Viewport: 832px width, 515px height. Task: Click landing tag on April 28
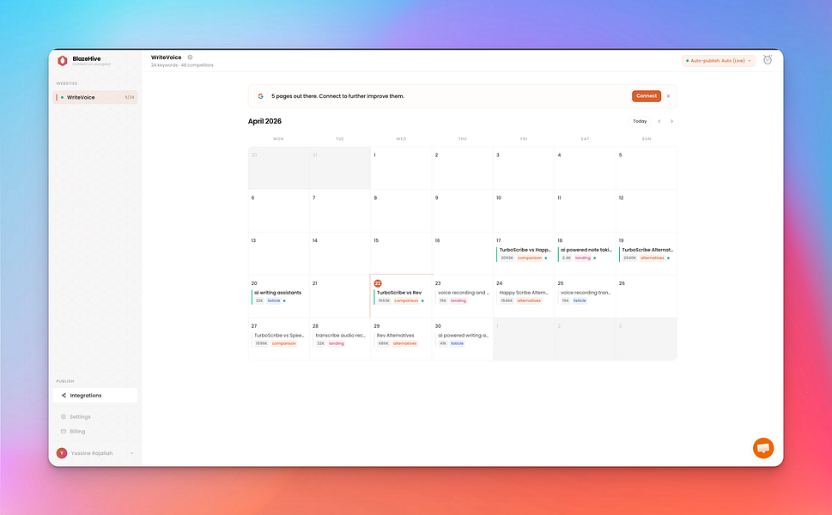(x=337, y=343)
